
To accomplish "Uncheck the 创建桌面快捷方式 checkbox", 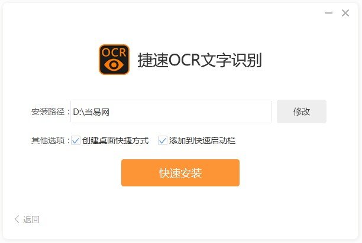I will [76, 140].
